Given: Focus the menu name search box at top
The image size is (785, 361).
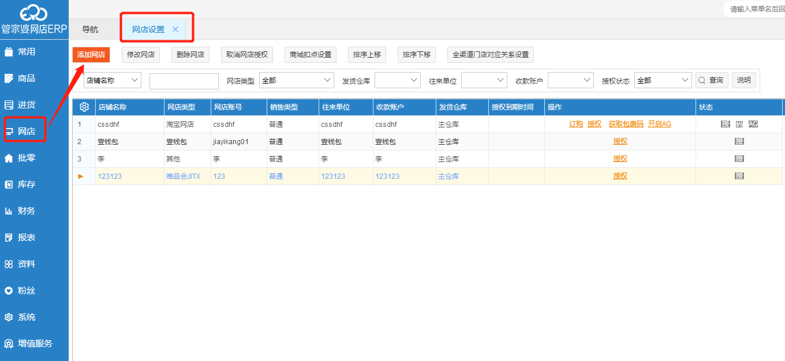Looking at the screenshot, I should (756, 9).
